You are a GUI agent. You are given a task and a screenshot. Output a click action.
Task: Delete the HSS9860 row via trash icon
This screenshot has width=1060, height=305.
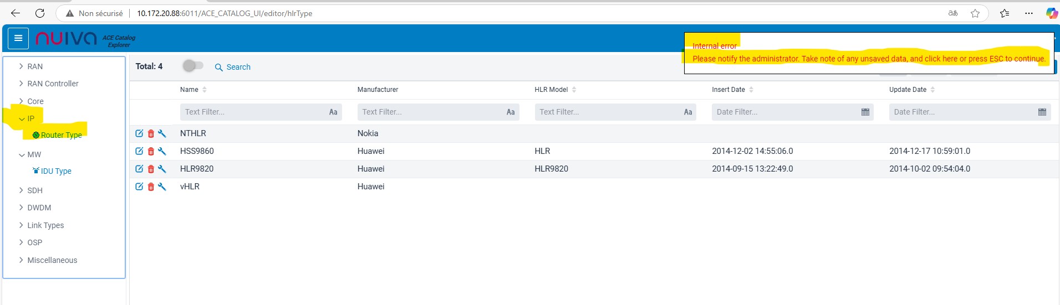pyautogui.click(x=151, y=151)
